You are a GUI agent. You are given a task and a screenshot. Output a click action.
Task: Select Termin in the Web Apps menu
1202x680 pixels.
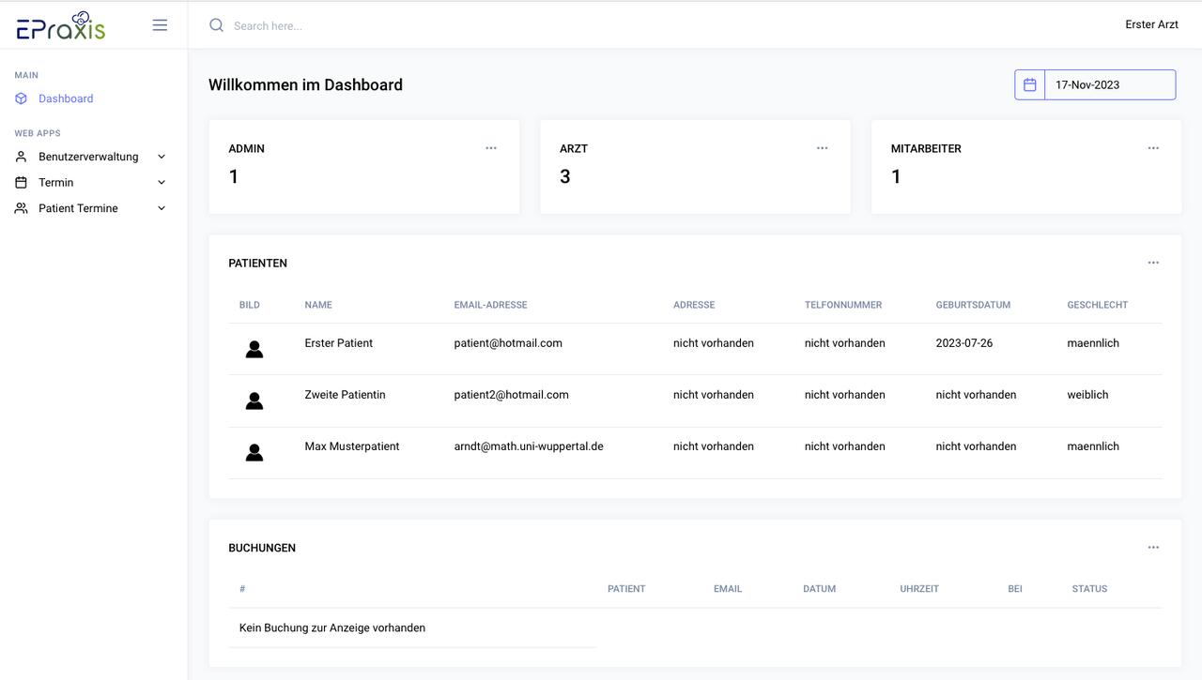[x=56, y=183]
